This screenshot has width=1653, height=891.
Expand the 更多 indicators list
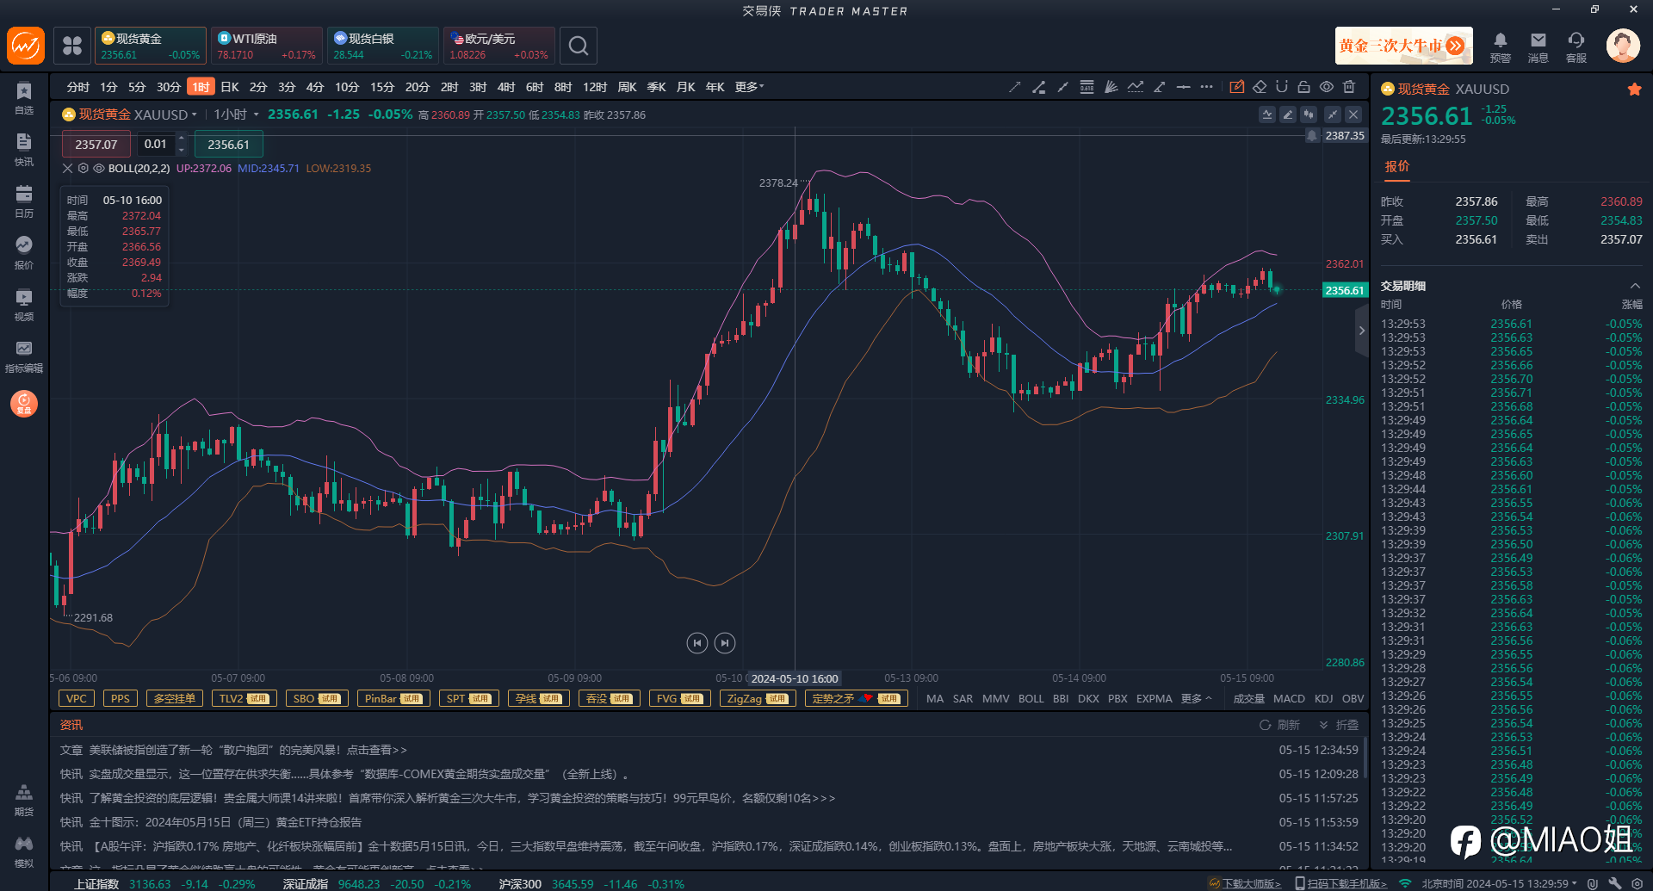1196,699
